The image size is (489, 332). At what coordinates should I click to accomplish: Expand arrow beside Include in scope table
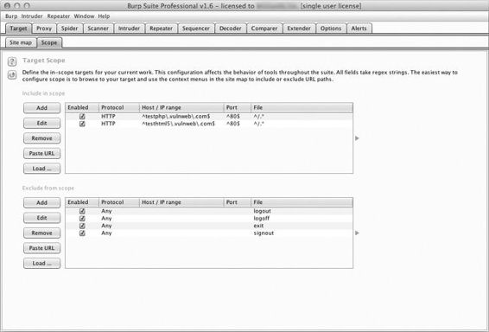[357, 138]
